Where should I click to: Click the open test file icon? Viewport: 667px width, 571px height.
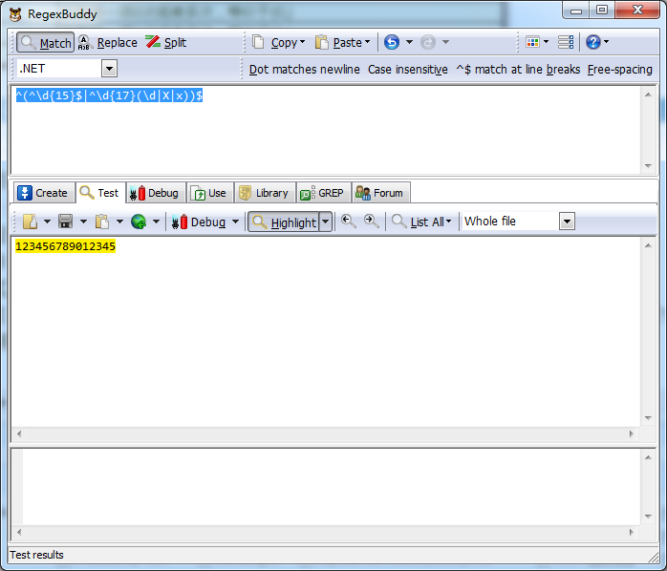pyautogui.click(x=30, y=222)
